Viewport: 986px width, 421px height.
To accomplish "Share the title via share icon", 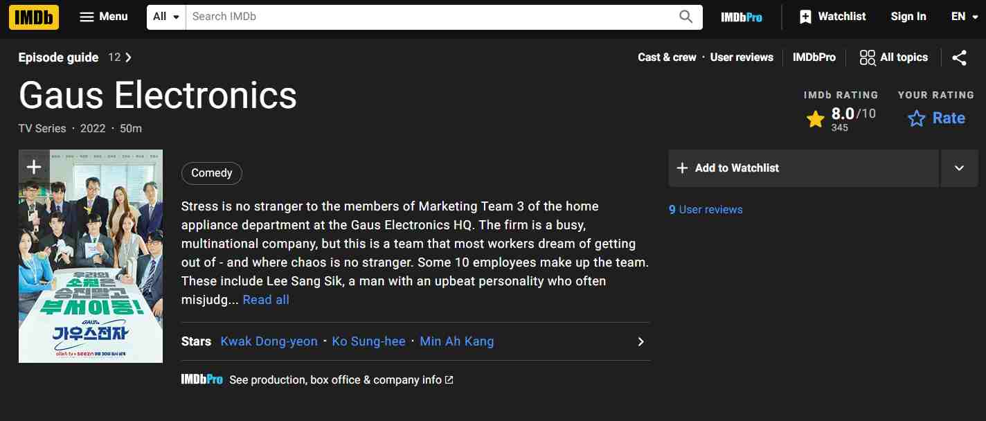I will pyautogui.click(x=959, y=57).
